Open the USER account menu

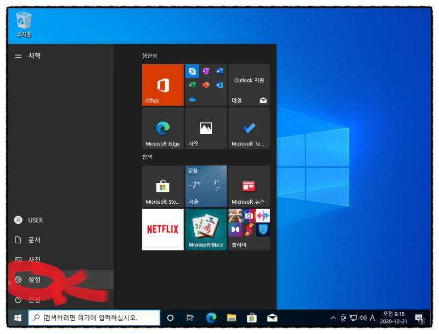(61, 220)
